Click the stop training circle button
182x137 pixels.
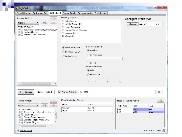[159, 92]
